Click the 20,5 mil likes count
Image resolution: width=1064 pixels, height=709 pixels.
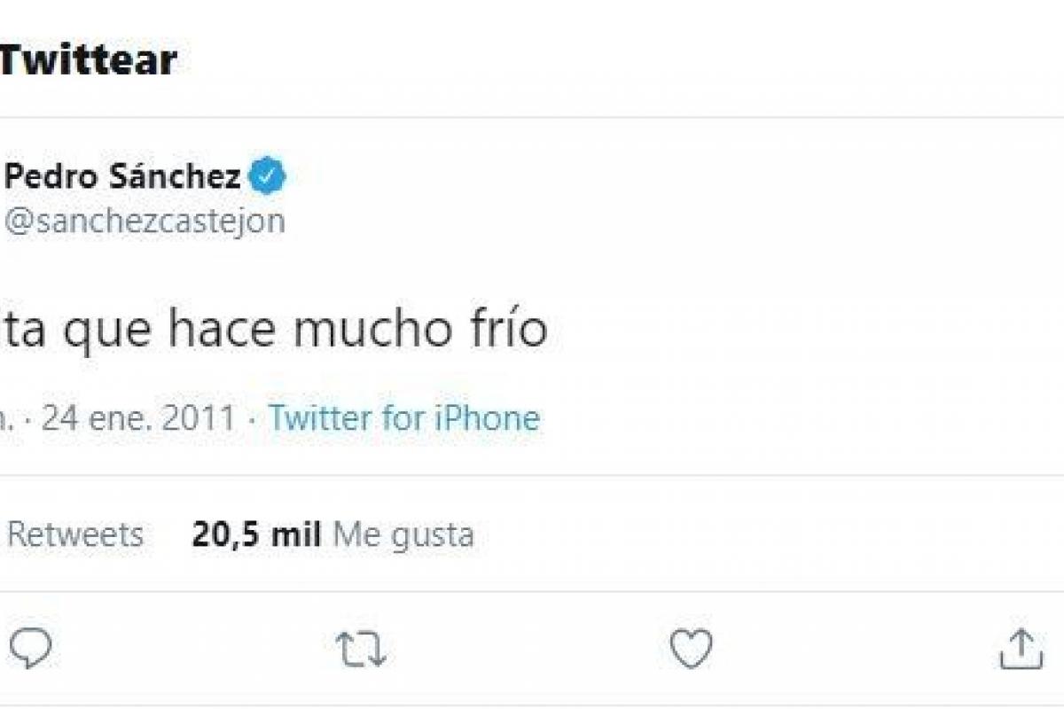(256, 534)
